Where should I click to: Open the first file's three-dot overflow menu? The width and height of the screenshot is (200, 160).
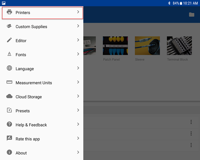click(191, 122)
